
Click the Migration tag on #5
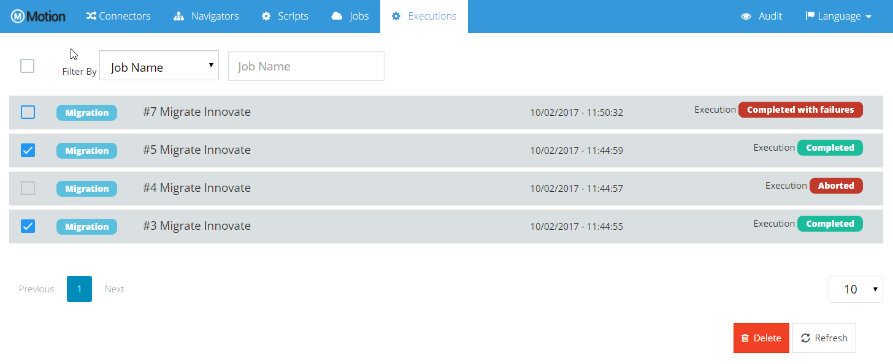tap(86, 151)
